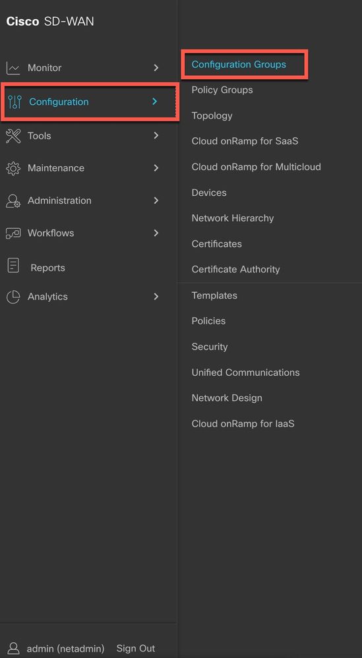This screenshot has height=658, width=362.
Task: Click the Maintenance gear icon
Action: tap(13, 168)
